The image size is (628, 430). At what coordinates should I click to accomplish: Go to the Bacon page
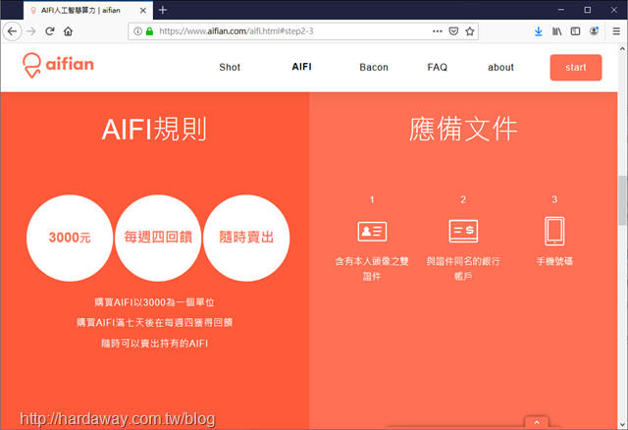(x=374, y=68)
